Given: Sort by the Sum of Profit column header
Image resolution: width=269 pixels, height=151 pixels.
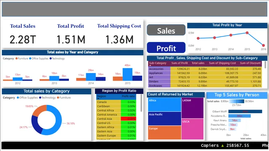Looking at the screenshot, I should (179, 63).
